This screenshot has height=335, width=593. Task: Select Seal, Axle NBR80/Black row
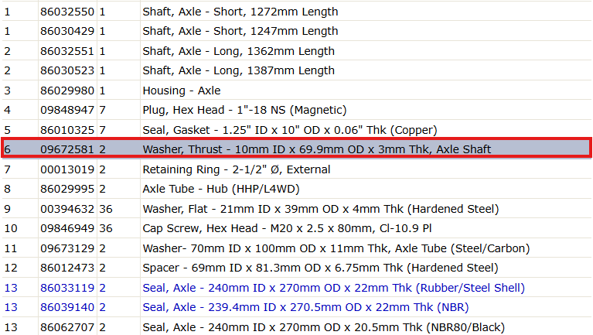point(297,327)
